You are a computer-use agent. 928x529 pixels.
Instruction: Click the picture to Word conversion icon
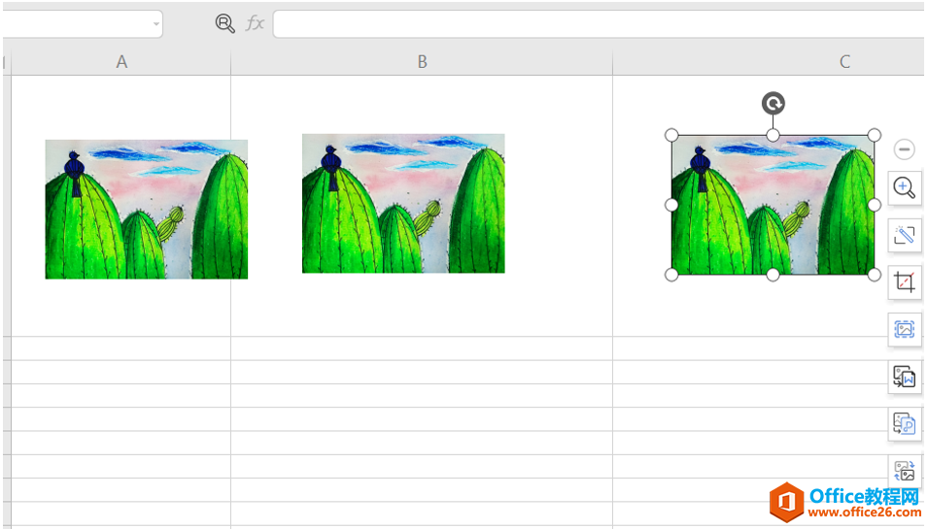[x=905, y=377]
